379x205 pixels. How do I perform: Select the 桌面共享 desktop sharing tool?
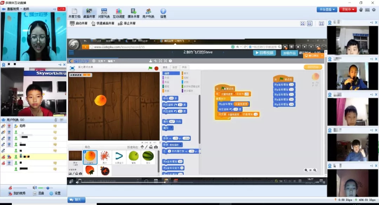pyautogui.click(x=89, y=13)
